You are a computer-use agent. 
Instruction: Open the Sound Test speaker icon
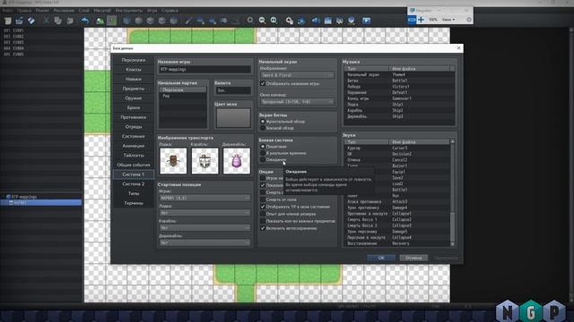pos(316,21)
